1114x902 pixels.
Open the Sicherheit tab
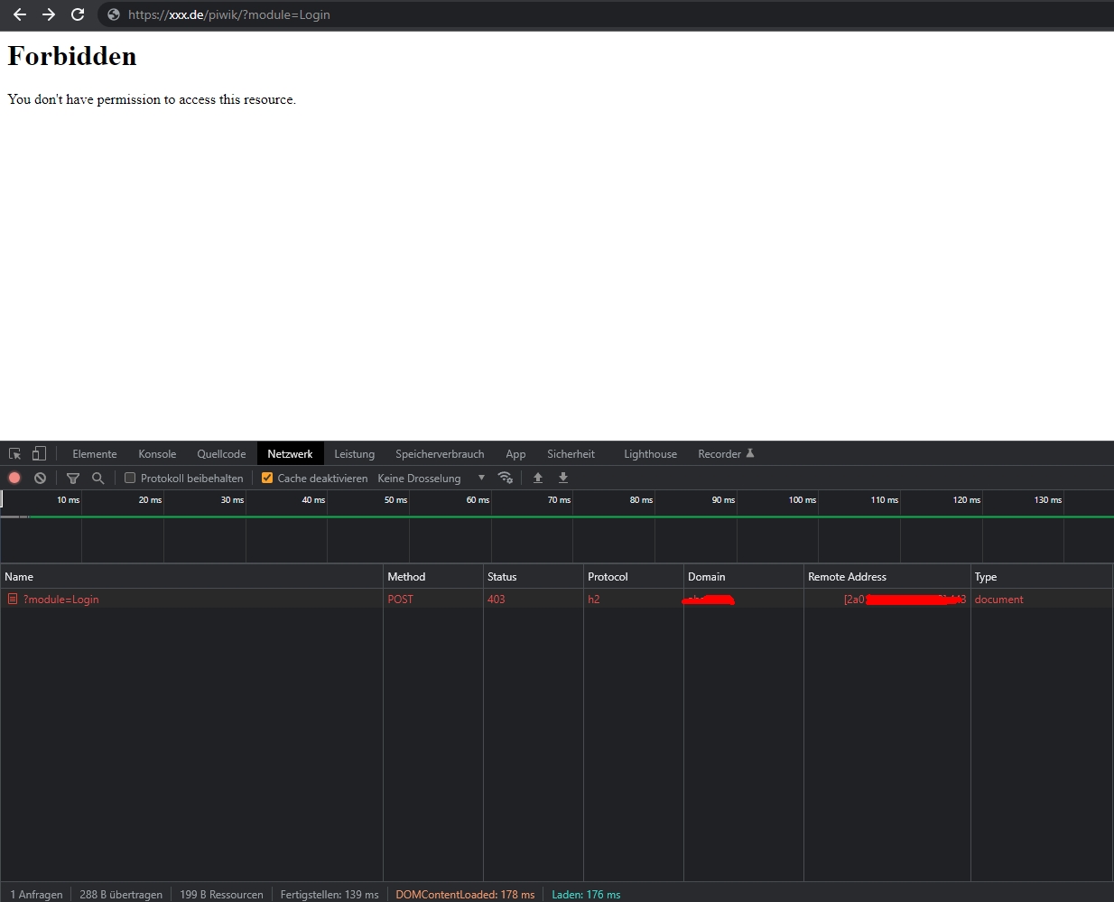tap(571, 454)
